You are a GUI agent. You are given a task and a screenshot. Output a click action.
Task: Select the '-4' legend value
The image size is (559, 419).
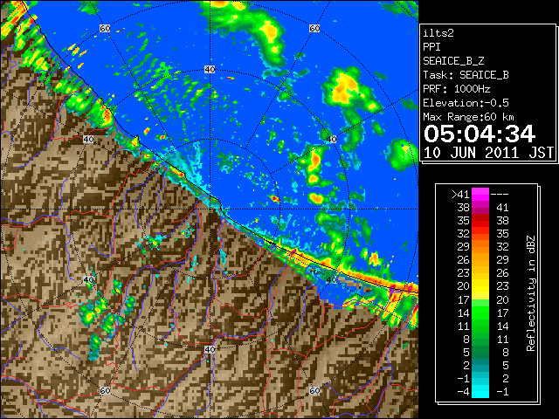[x=463, y=392]
